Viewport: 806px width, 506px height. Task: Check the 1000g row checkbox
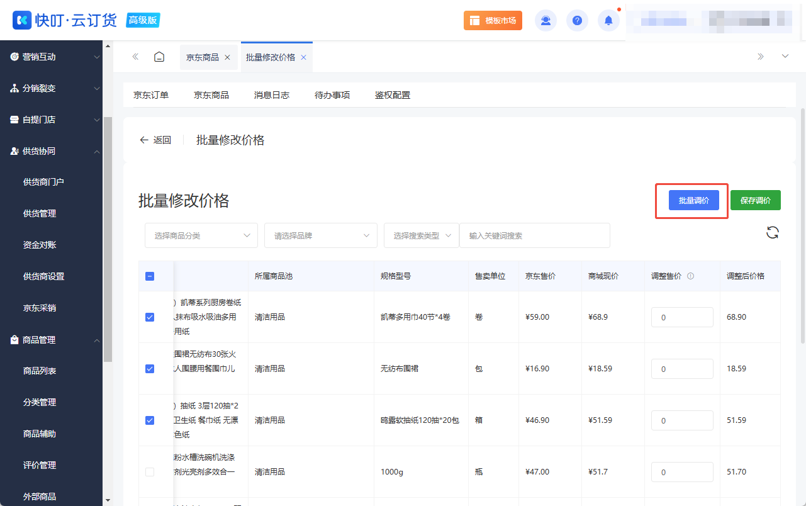(150, 472)
